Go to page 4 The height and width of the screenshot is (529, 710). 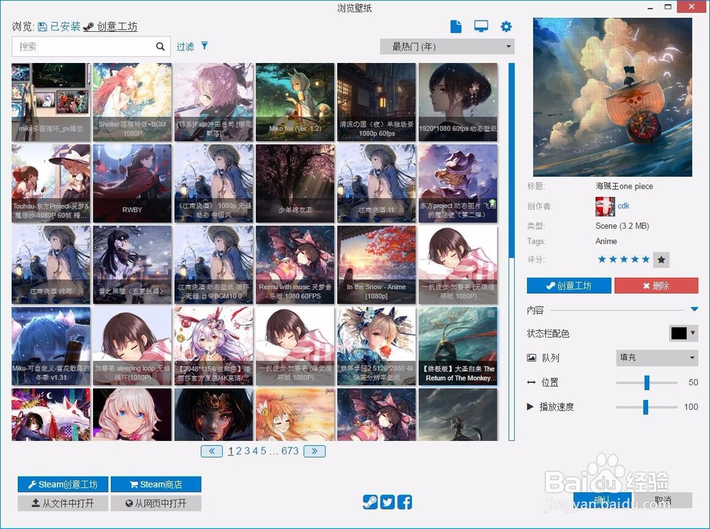click(255, 451)
